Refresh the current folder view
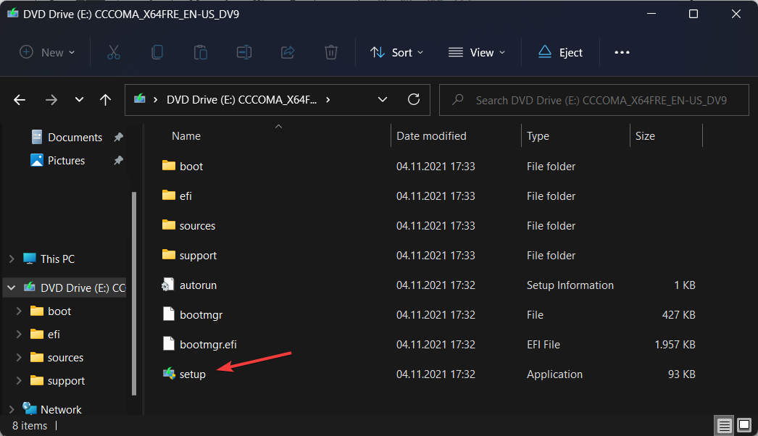The height and width of the screenshot is (436, 758). click(414, 100)
